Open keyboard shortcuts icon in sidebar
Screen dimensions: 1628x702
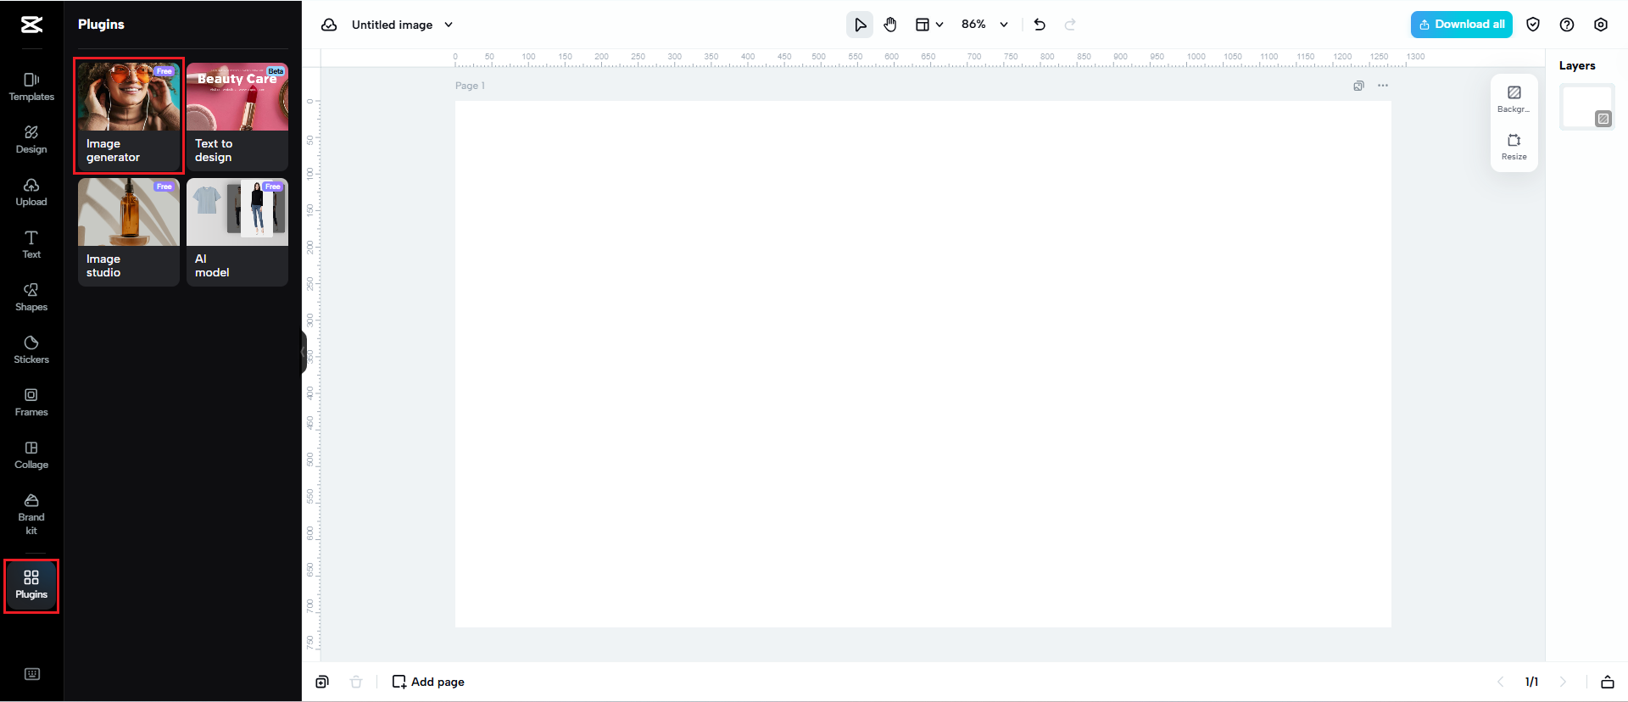tap(32, 674)
